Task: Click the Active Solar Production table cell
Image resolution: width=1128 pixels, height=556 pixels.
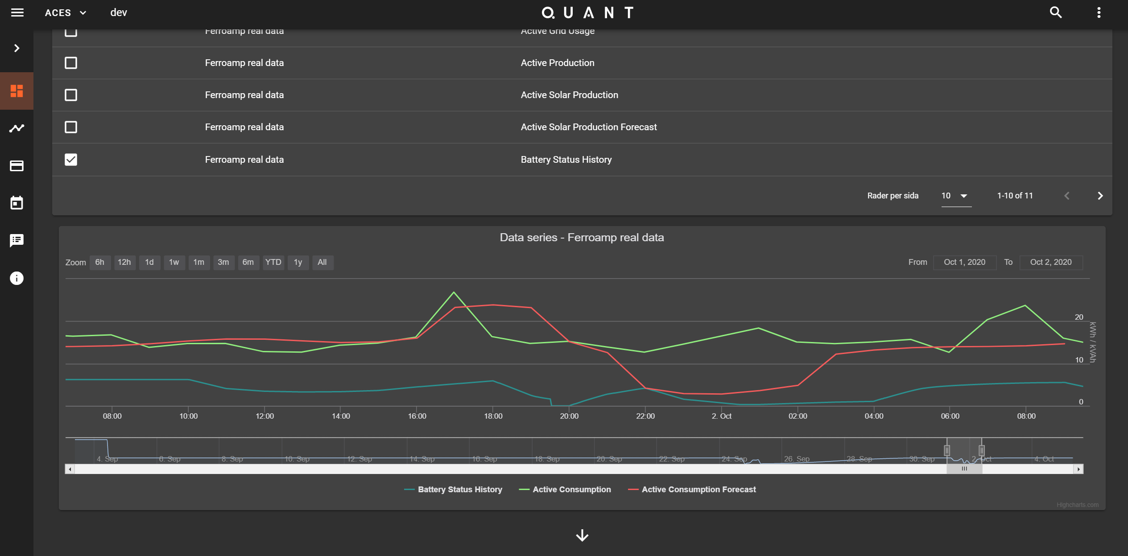Action: (569, 95)
